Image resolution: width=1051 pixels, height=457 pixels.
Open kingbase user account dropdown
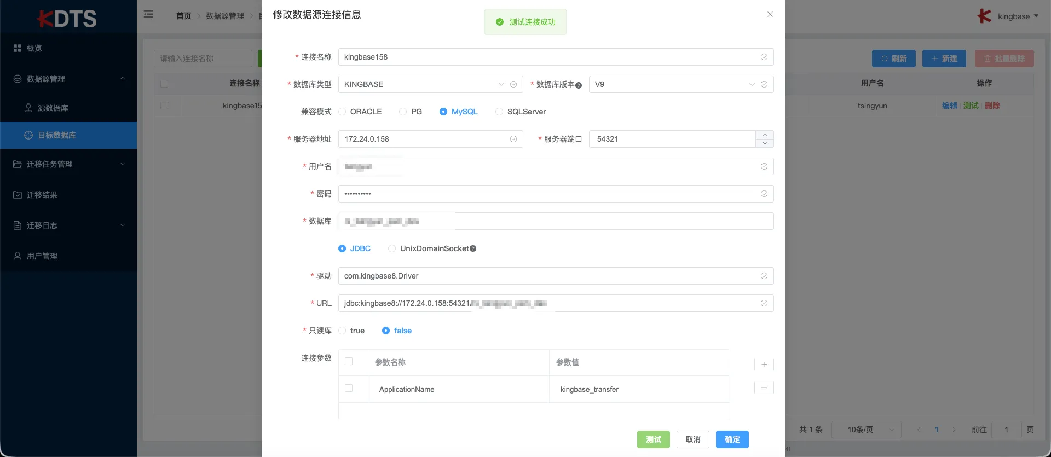[x=1008, y=16]
